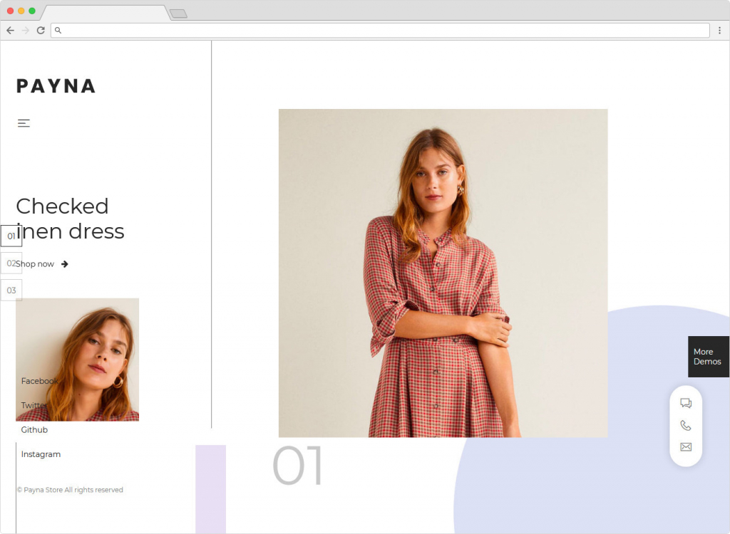Click the chat bubble icon
The image size is (730, 534).
(686, 403)
